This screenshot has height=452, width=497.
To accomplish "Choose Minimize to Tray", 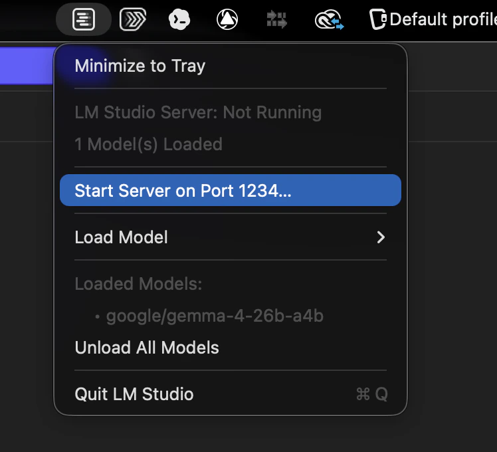I will [x=231, y=66].
